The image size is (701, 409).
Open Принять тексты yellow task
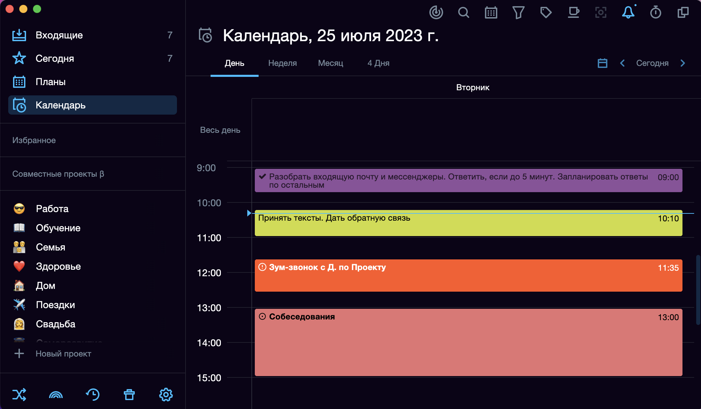[x=468, y=223]
